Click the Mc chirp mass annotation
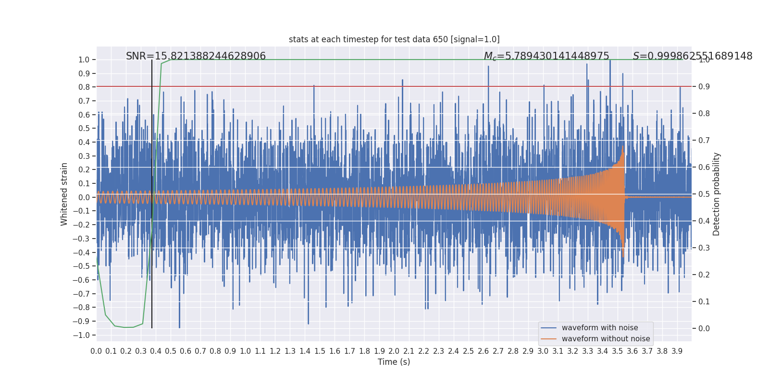The width and height of the screenshot is (769, 384). coord(546,56)
